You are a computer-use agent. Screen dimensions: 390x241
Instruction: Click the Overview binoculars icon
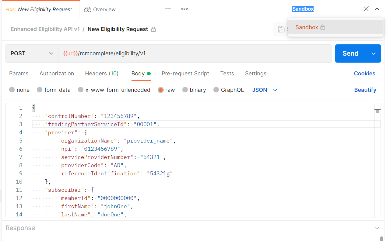pyautogui.click(x=88, y=9)
